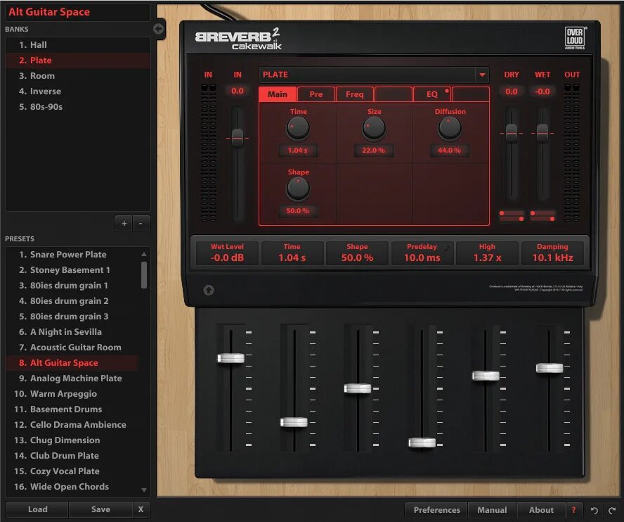Screen dimensions: 624x522
Task: Click the Wet Level hardware fader
Action: pos(230,358)
